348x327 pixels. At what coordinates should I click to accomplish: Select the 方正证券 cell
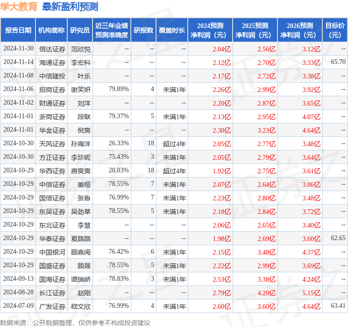(52, 157)
